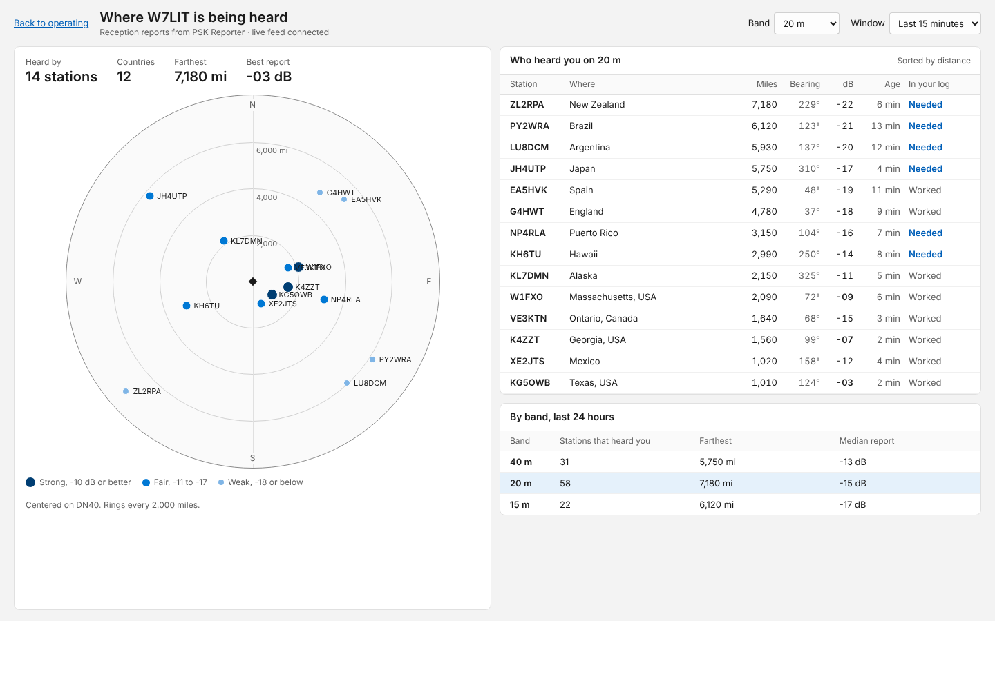The height and width of the screenshot is (690, 995).
Task: Click the Weak legend dot
Action: pyautogui.click(x=221, y=482)
